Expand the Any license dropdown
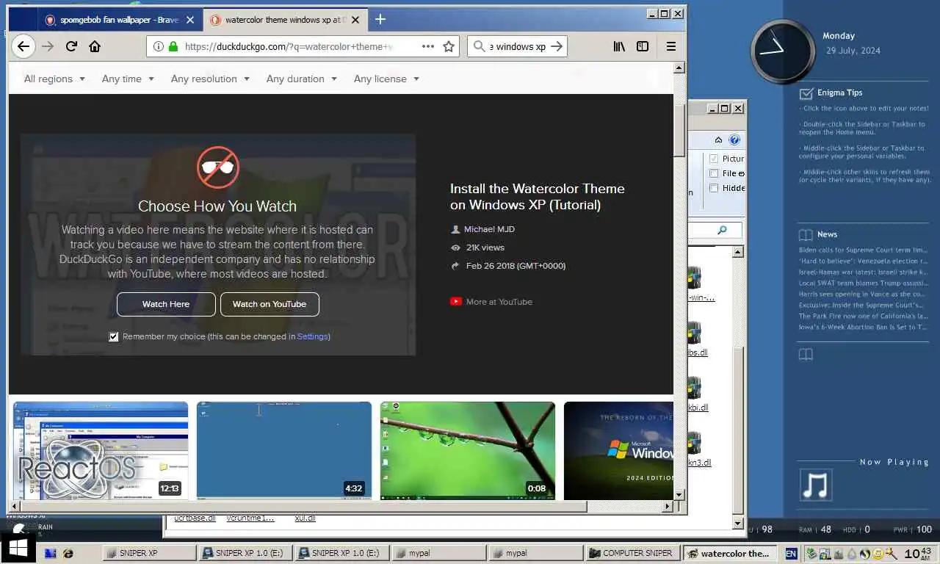The height and width of the screenshot is (564, 940). pos(386,79)
